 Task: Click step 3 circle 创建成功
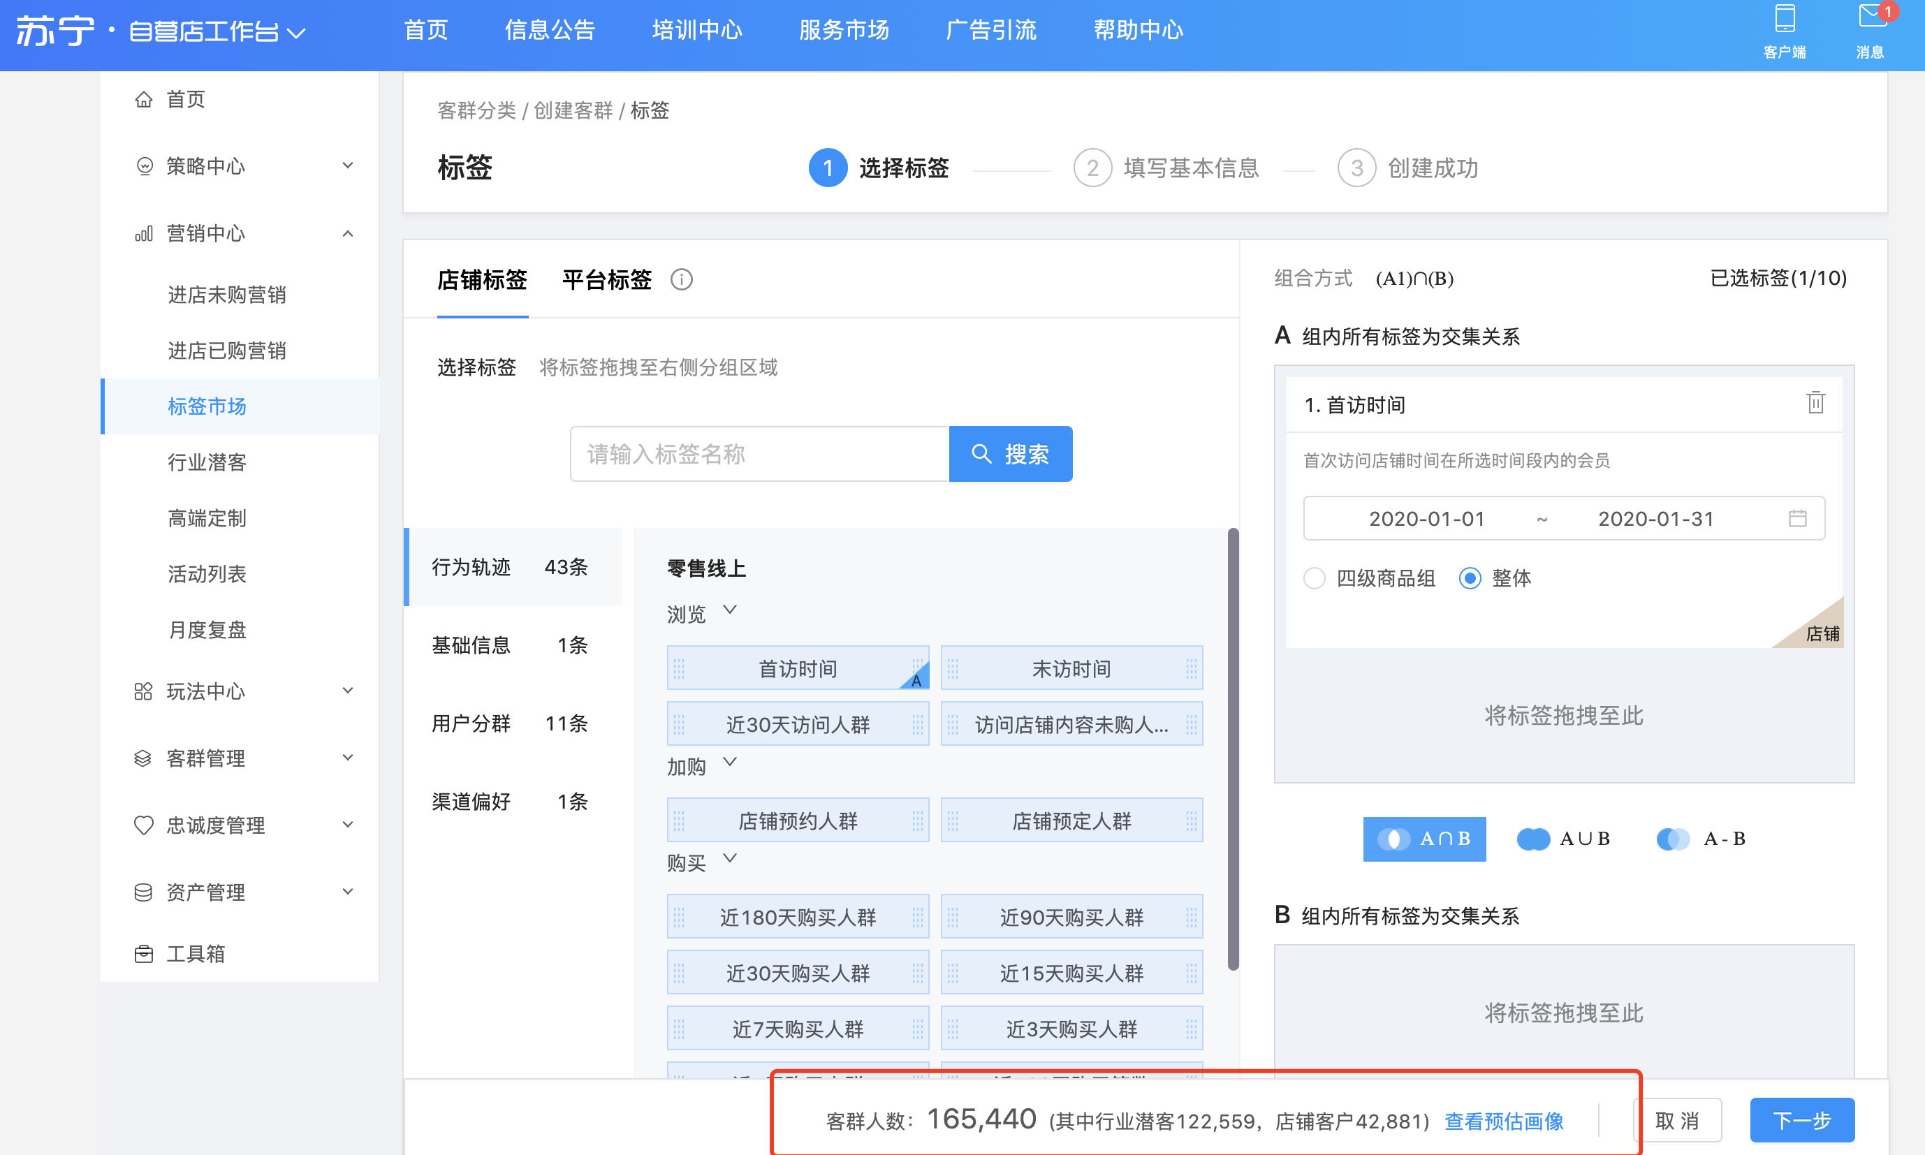tap(1356, 168)
